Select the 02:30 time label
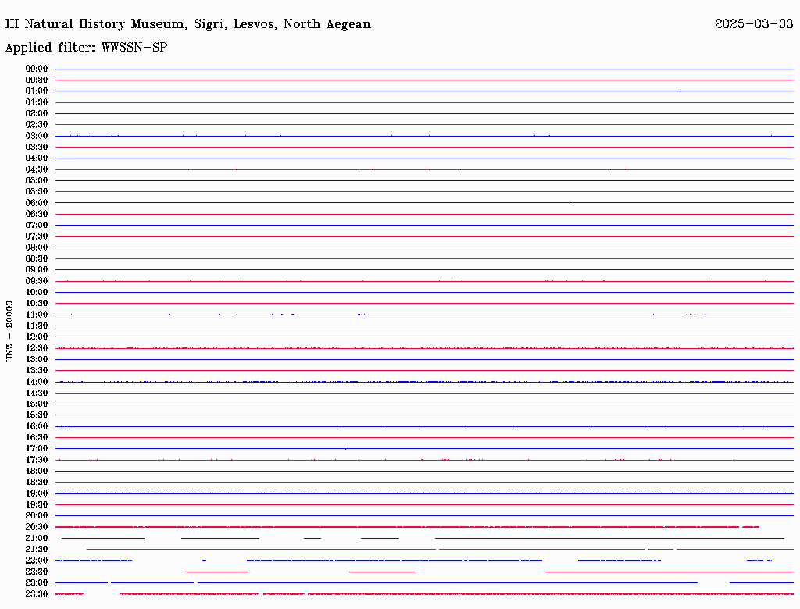This screenshot has width=800, height=609. tap(37, 125)
